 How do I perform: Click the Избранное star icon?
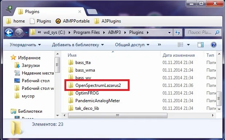click(13, 57)
